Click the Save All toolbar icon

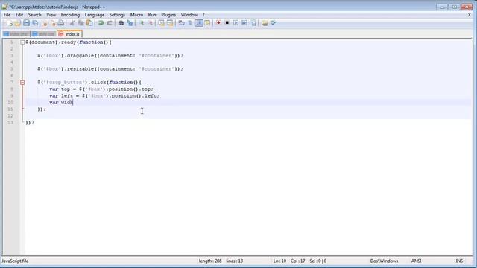tap(35, 23)
